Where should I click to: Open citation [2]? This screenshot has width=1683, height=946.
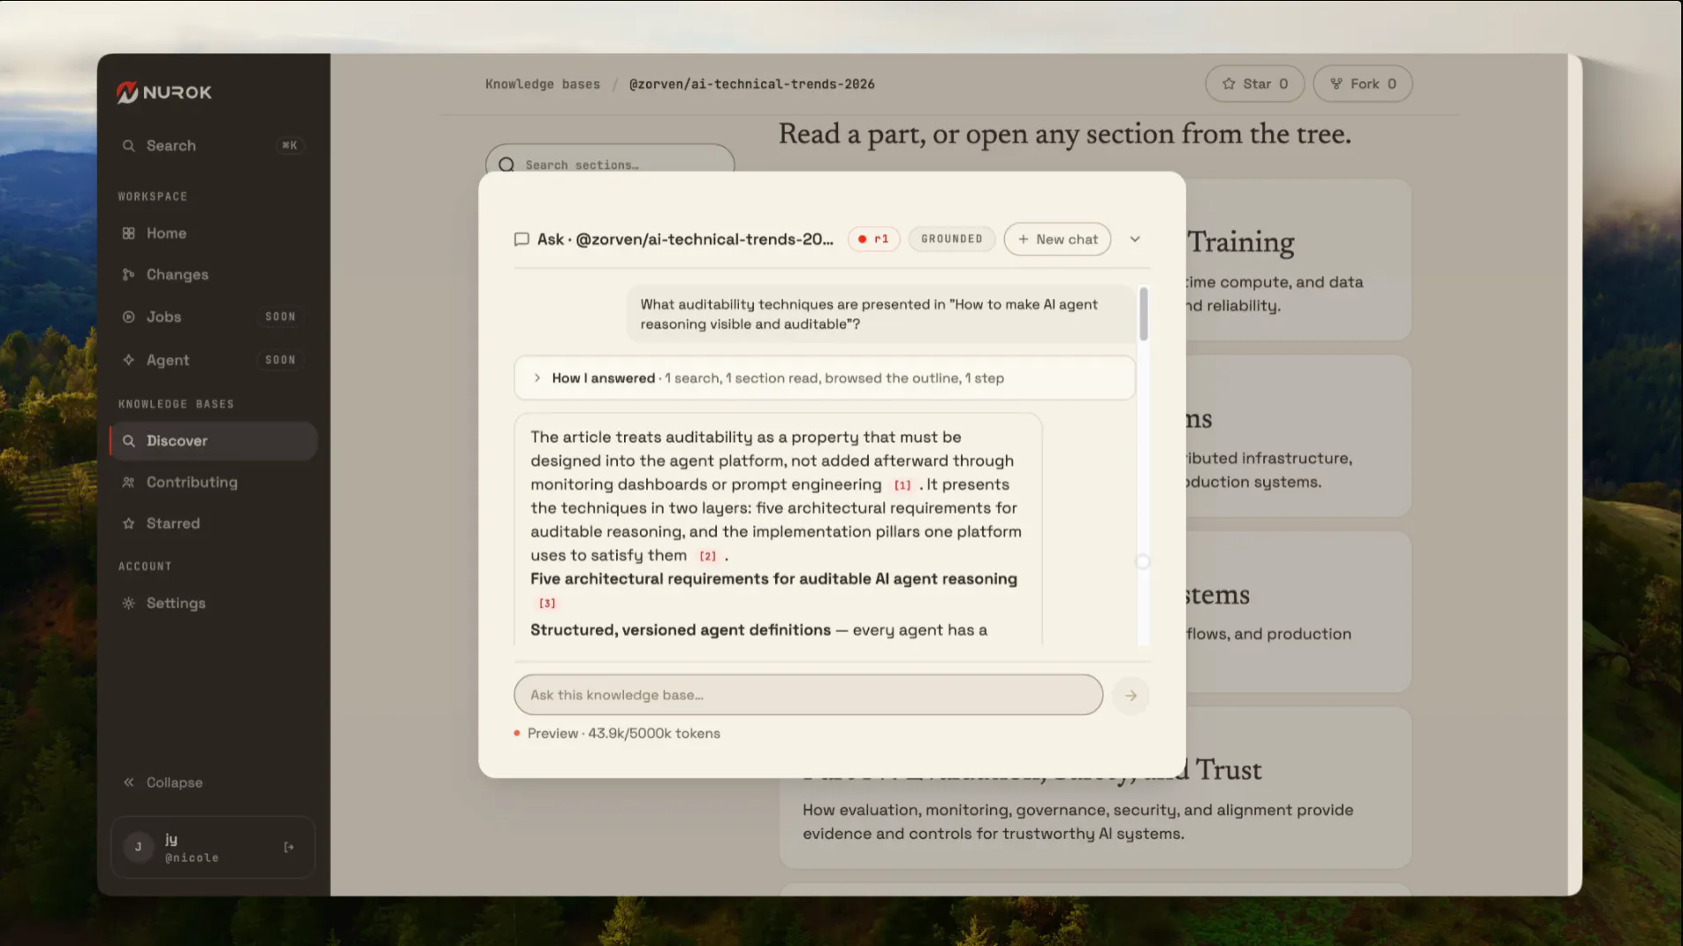707,556
